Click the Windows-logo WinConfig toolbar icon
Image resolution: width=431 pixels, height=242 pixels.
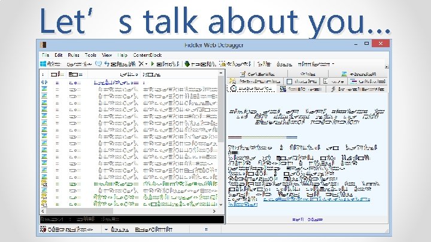pyautogui.click(x=43, y=64)
